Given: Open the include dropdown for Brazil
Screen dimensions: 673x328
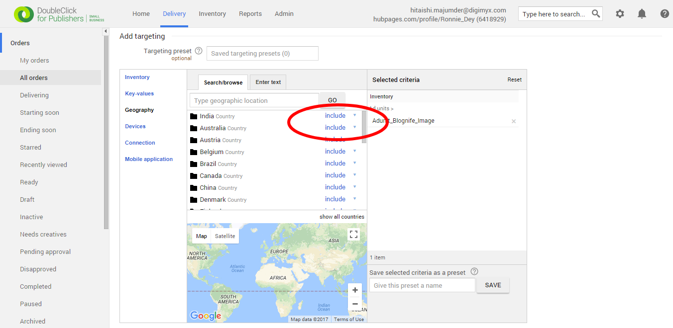Looking at the screenshot, I should pos(353,163).
